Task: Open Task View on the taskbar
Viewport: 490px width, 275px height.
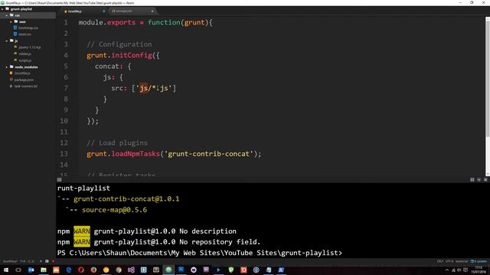Action: pyautogui.click(x=18, y=270)
